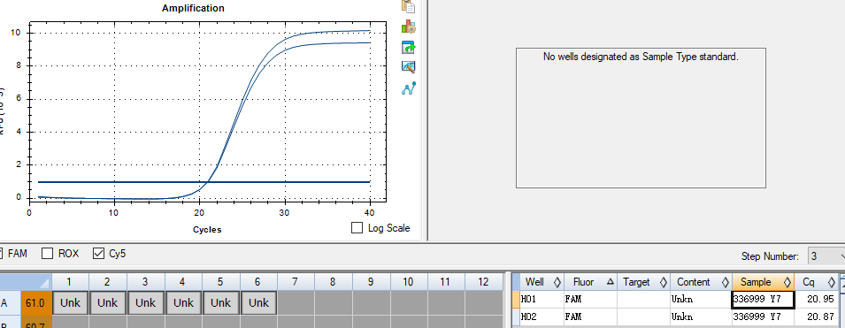Sort table by Sample column header
This screenshot has width=845, height=328.
[764, 282]
